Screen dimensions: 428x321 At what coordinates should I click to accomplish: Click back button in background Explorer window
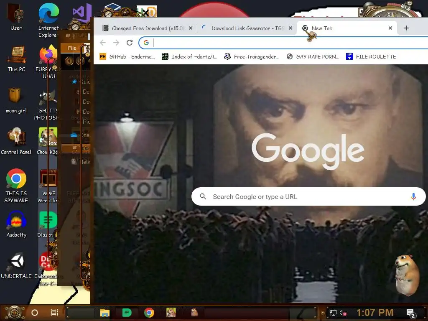69,61
